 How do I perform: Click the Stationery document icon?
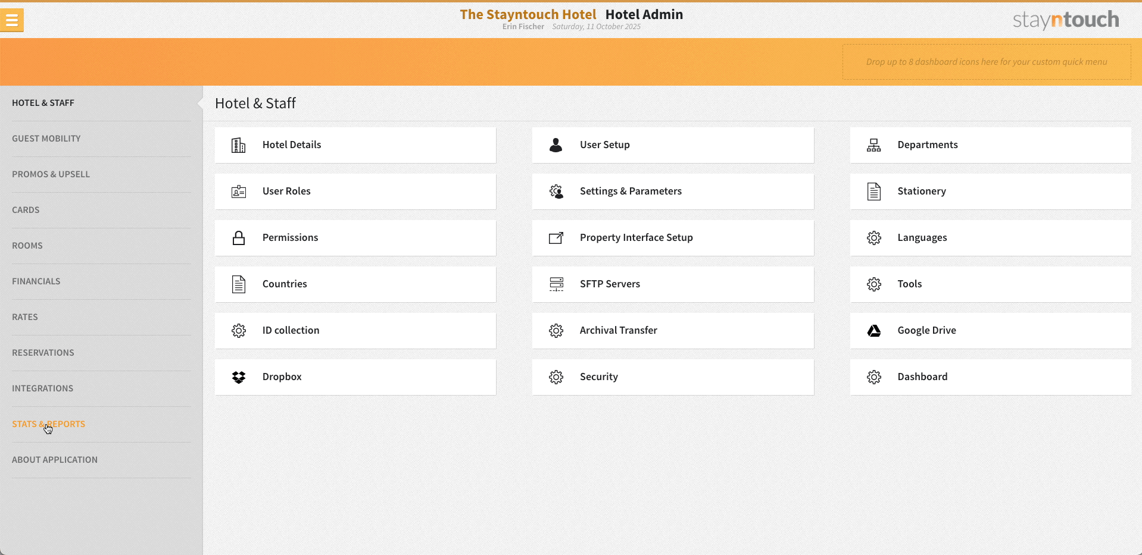click(x=873, y=192)
